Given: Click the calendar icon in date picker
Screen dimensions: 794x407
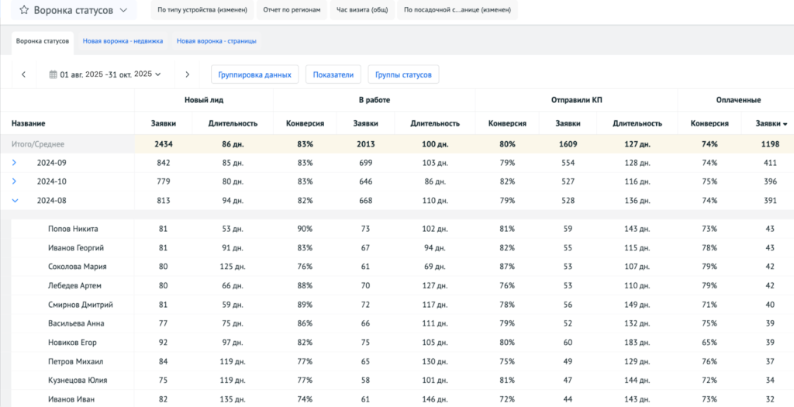Looking at the screenshot, I should pos(54,74).
